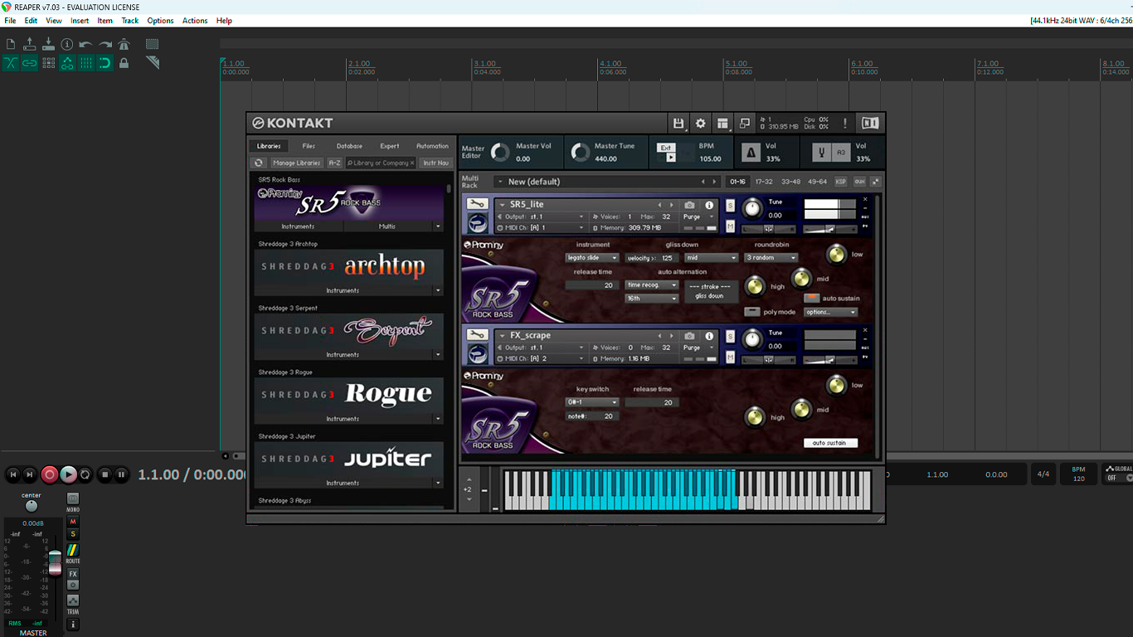Open the Options menu in REAPER
Viewport: 1133px width, 637px height.
point(160,21)
